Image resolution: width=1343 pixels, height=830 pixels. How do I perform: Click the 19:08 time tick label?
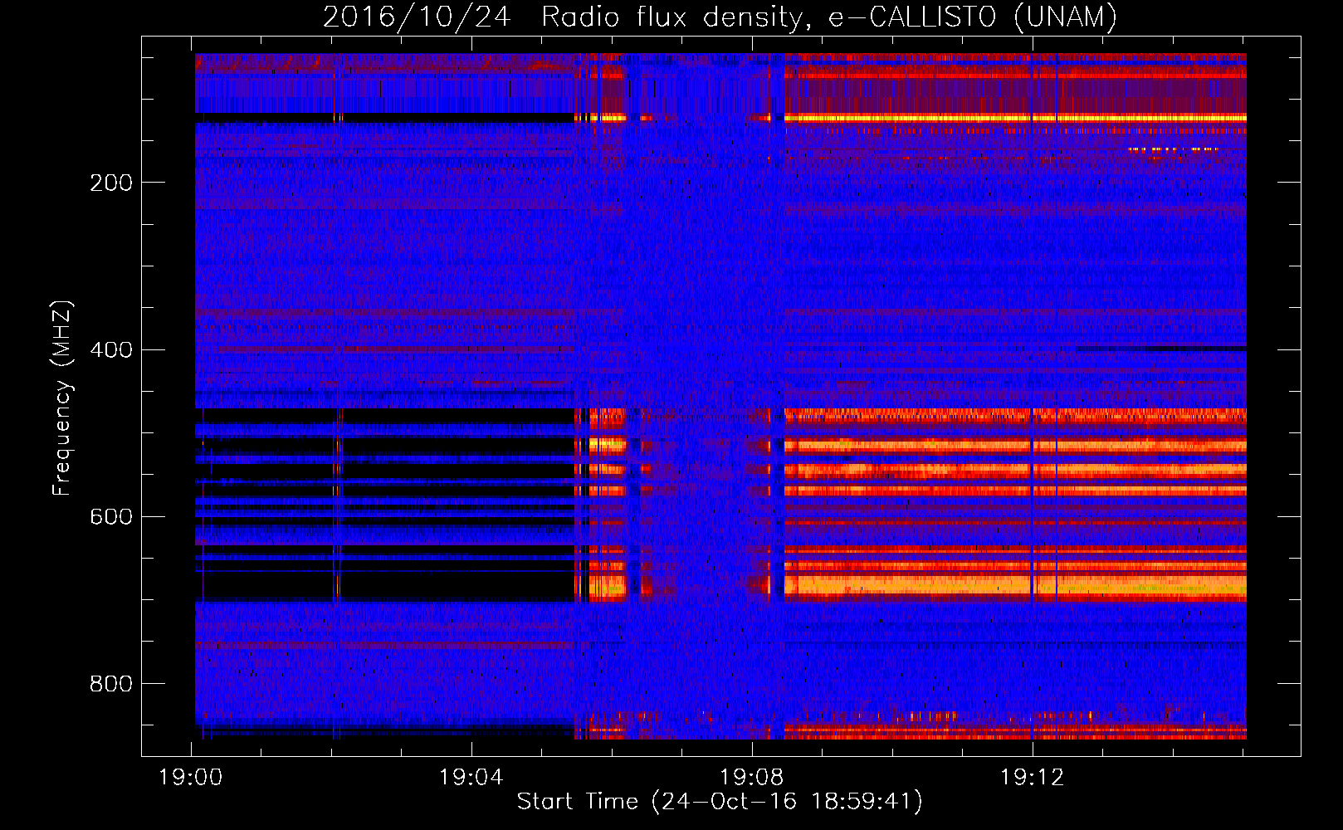[752, 778]
